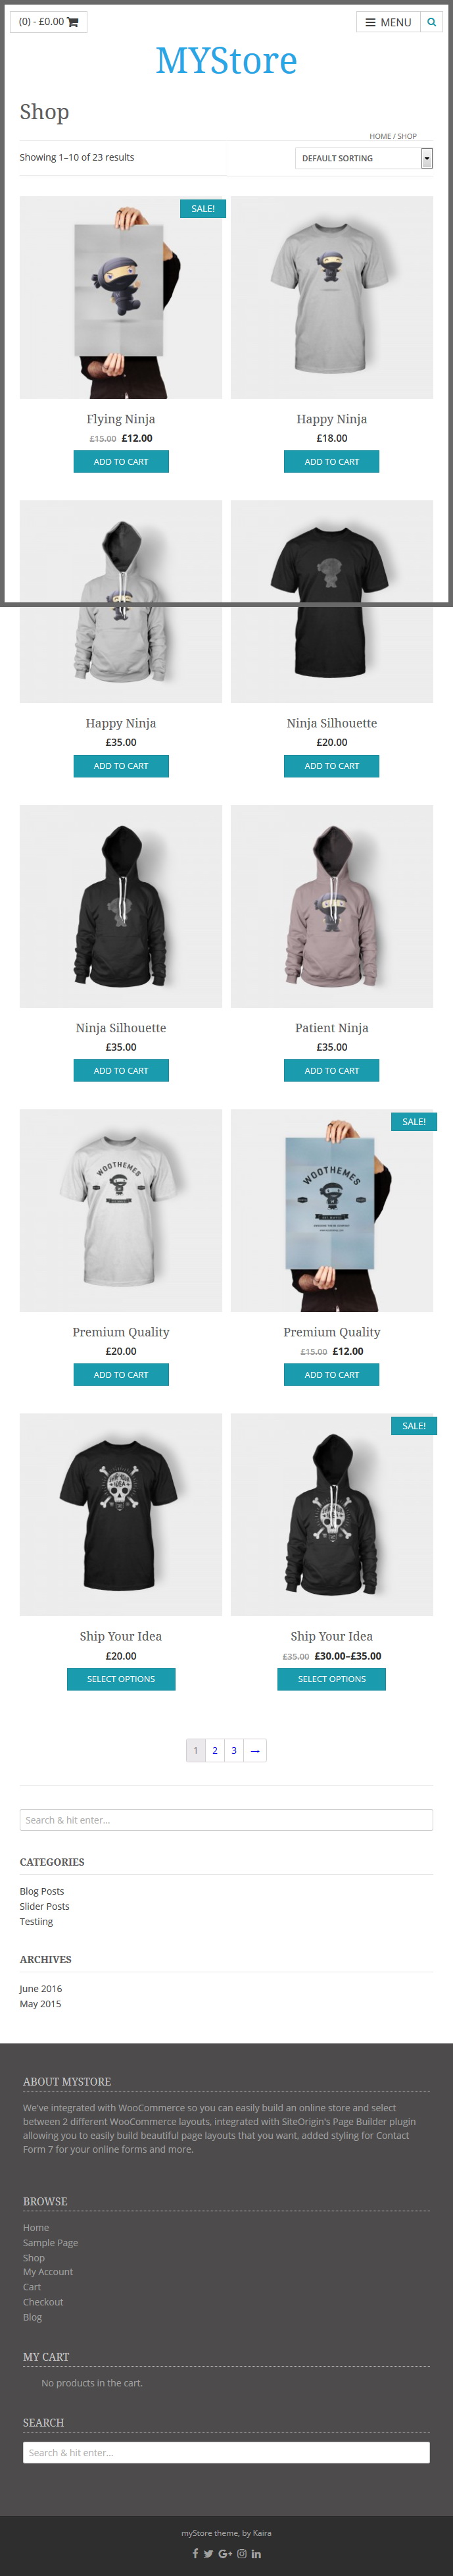Image resolution: width=453 pixels, height=2576 pixels.
Task: Go to page 2 of shop results
Action: click(x=214, y=1750)
